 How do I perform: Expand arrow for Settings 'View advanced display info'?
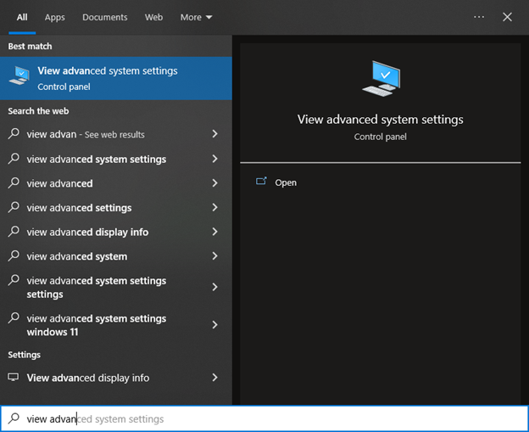click(215, 378)
